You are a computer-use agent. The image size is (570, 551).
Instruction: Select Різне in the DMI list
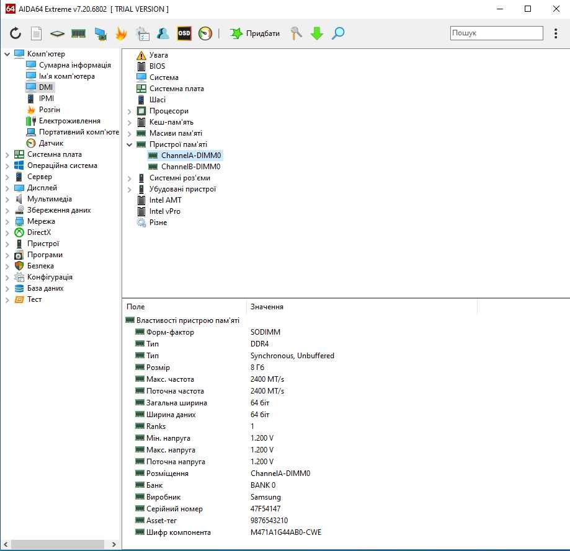tap(158, 223)
